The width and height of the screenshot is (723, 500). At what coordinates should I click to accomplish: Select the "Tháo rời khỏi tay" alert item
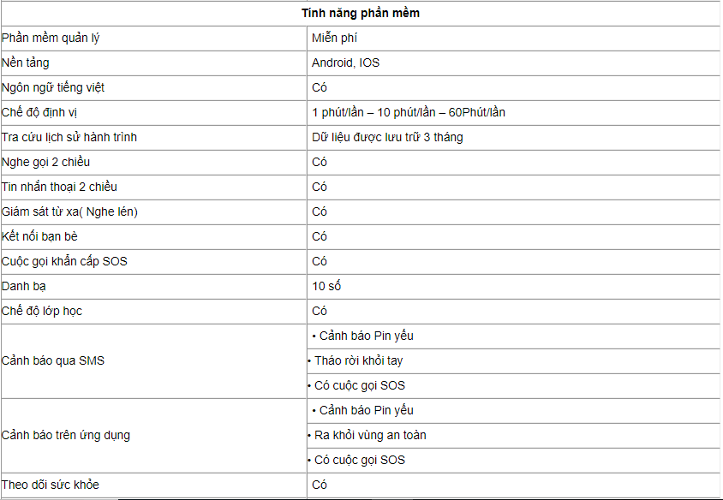(358, 361)
